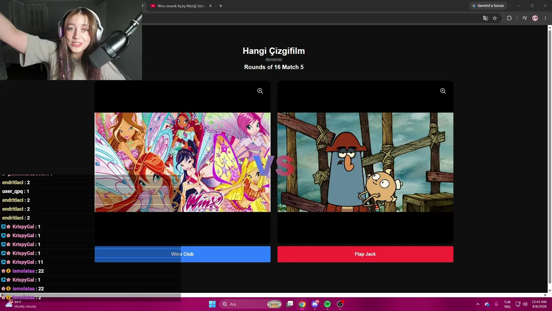Click the 'Hangi Çizgifilm' title

(x=274, y=51)
